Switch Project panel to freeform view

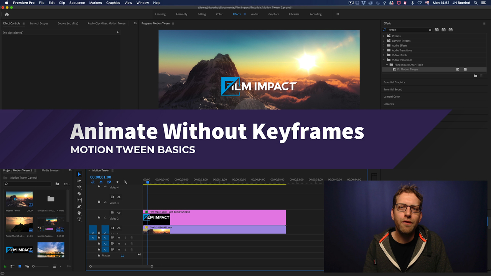click(27, 266)
